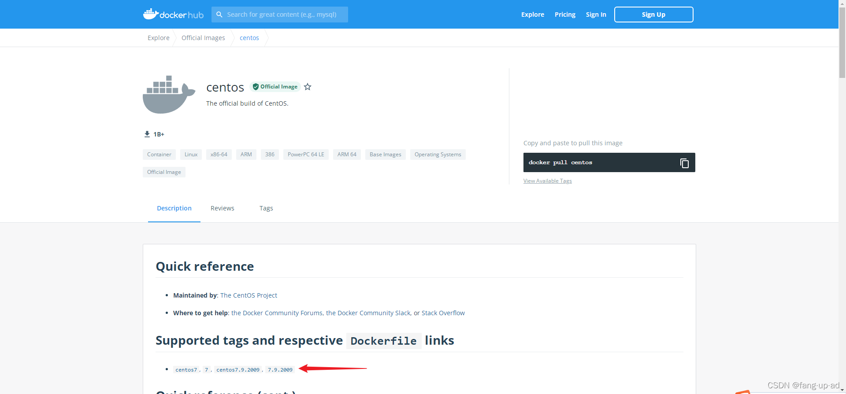Switch to the Tags tab
Viewport: 846px width, 394px height.
click(x=266, y=208)
